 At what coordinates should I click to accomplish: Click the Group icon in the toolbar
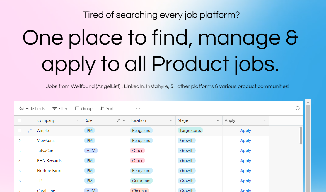click(77, 108)
